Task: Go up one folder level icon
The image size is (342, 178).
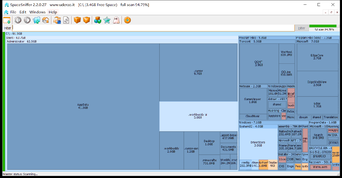Action: (x=37, y=20)
